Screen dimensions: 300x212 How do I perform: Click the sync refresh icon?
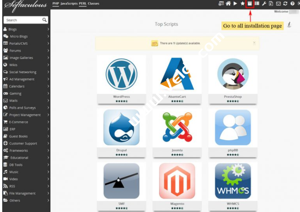click(285, 4)
